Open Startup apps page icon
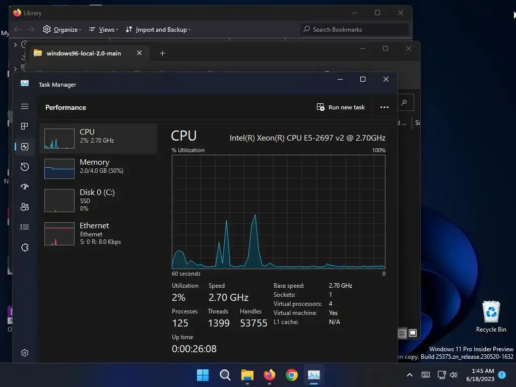Image resolution: width=516 pixels, height=387 pixels. 25,187
